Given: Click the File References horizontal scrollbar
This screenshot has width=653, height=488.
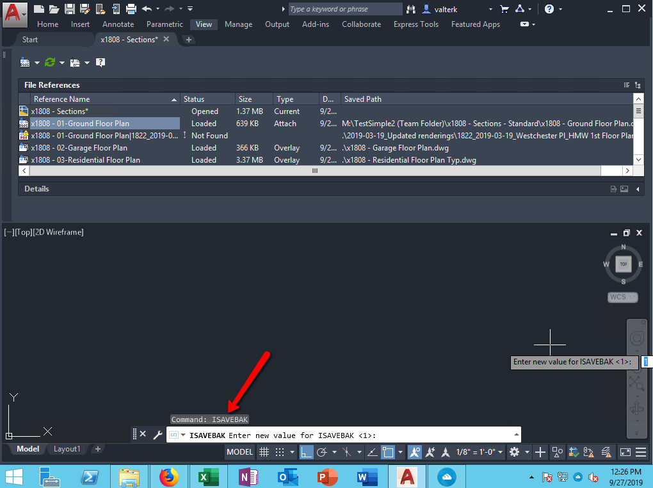Looking at the screenshot, I should pyautogui.click(x=315, y=170).
